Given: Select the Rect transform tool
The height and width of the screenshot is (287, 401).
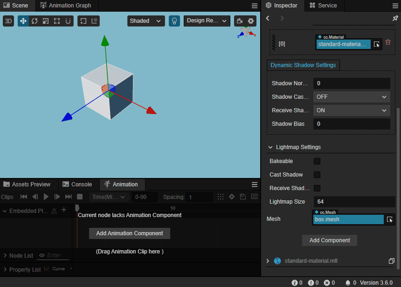Looking at the screenshot, I should coord(57,21).
